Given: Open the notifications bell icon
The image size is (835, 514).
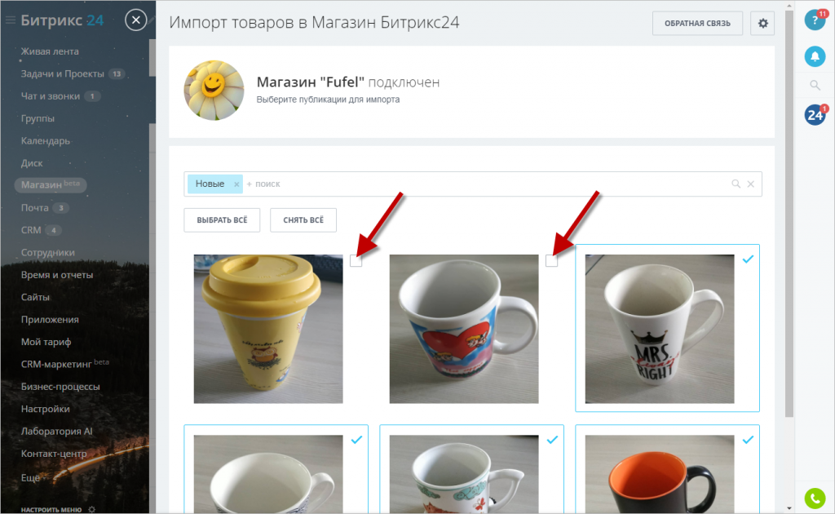Looking at the screenshot, I should (815, 56).
